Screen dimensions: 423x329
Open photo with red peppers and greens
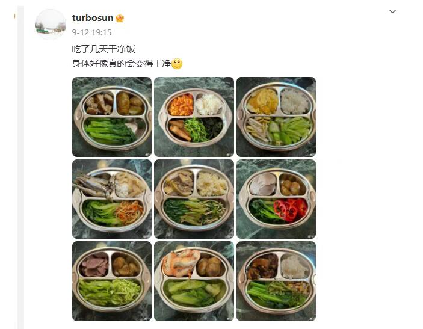276,199
